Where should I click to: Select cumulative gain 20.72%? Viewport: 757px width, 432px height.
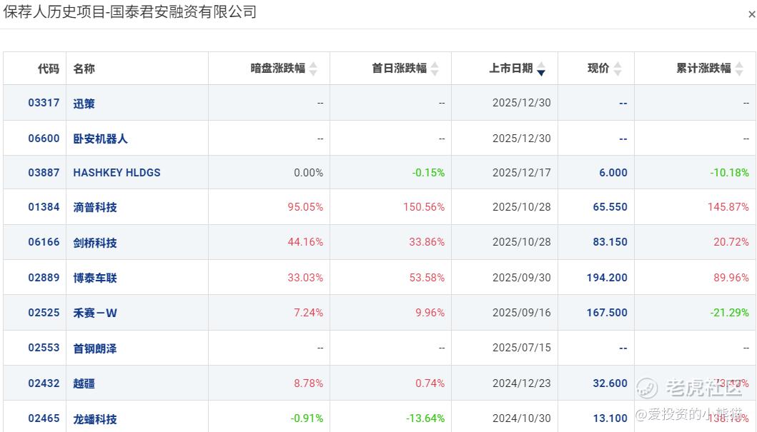click(x=731, y=242)
